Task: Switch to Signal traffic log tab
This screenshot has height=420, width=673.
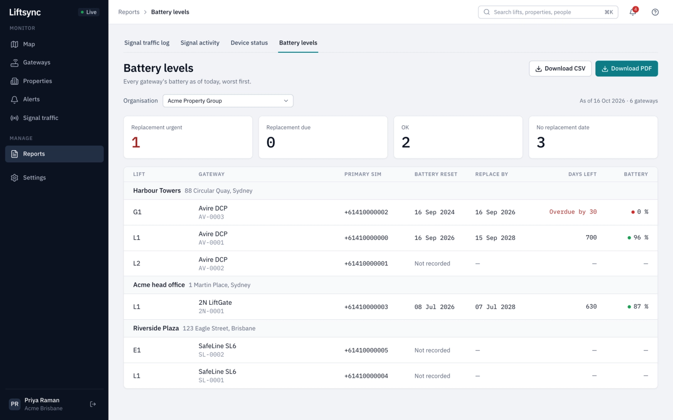Action: pos(147,43)
